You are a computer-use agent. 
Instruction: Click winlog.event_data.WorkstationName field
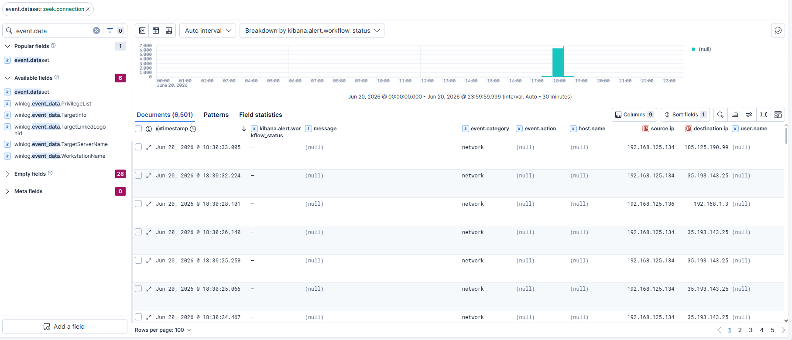(x=60, y=156)
